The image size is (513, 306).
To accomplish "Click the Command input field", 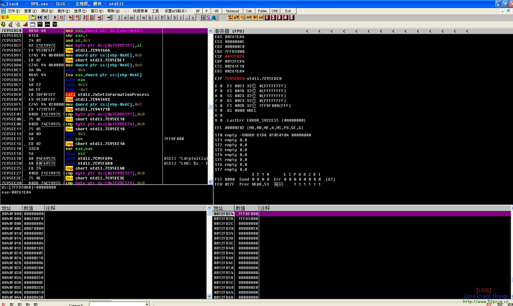I will [x=117, y=304].
